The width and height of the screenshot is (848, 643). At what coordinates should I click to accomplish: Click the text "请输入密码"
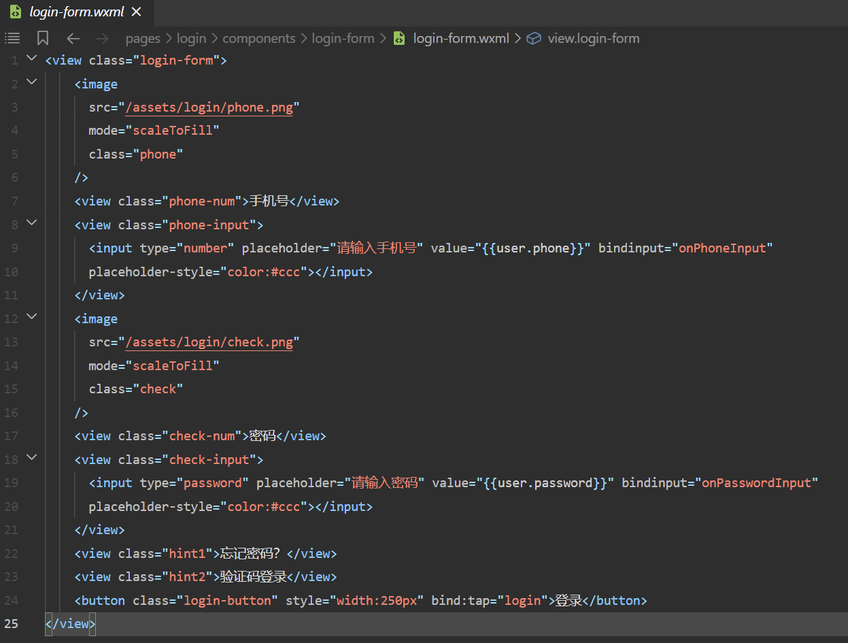point(384,483)
